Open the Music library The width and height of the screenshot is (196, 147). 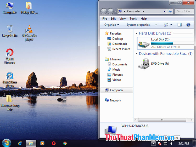114,69
